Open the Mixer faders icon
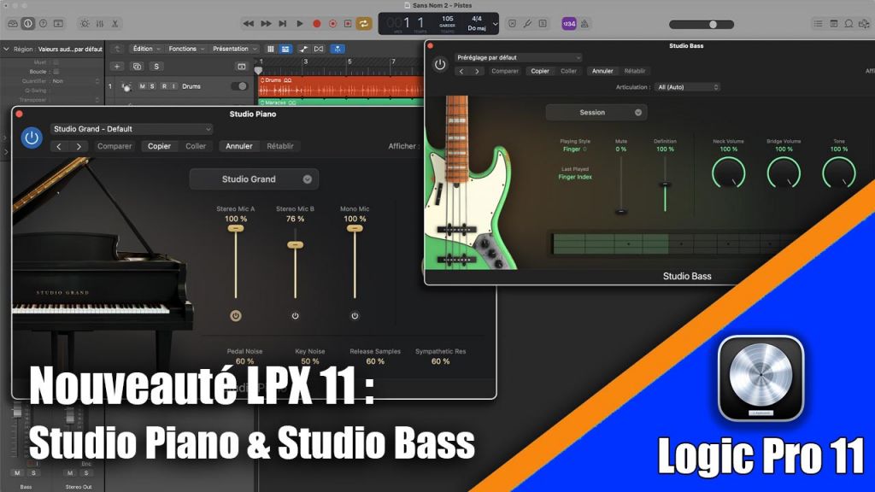The image size is (875, 492). (100, 24)
